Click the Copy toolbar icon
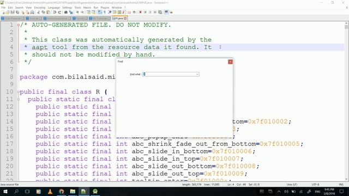349x196 pixels. pos(43,12)
